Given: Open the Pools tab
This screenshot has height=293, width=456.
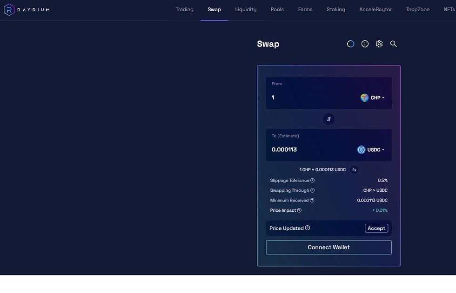Looking at the screenshot, I should tap(277, 10).
